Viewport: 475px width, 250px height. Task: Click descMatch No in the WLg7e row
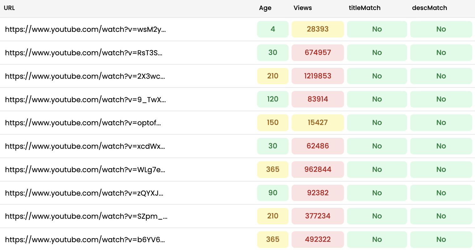point(441,169)
